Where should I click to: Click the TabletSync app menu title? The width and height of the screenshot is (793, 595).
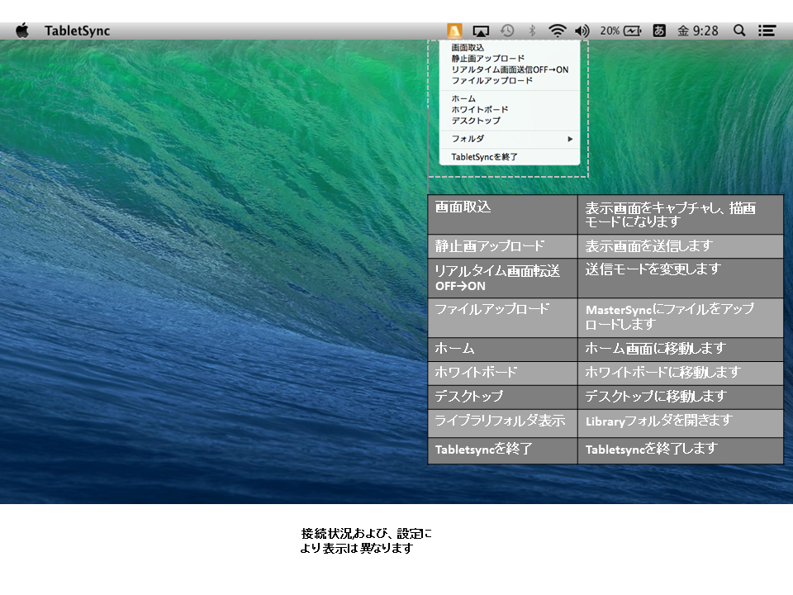tap(77, 31)
